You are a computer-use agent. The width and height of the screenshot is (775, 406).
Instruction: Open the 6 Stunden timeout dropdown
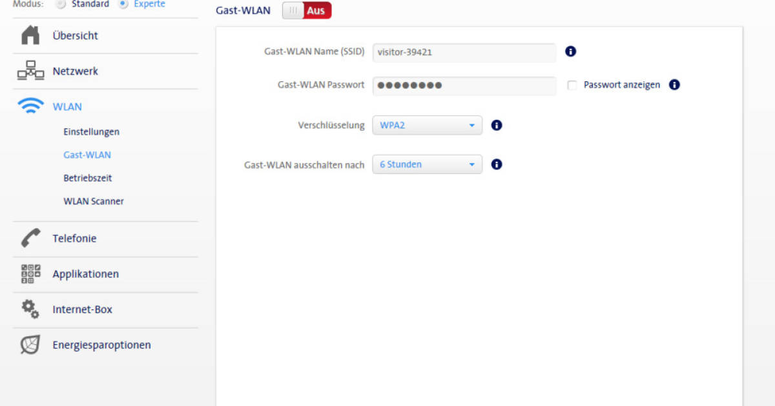tap(427, 164)
